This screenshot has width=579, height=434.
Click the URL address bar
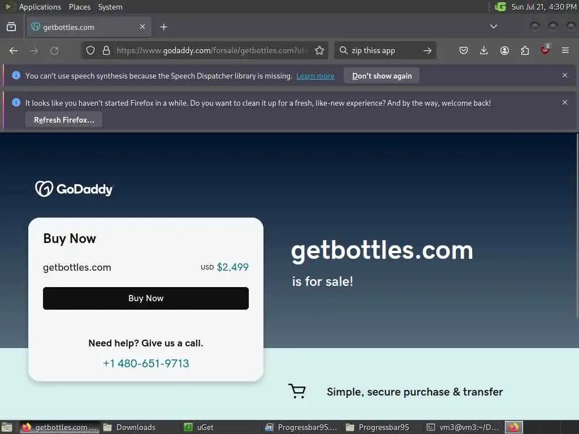[x=213, y=50]
